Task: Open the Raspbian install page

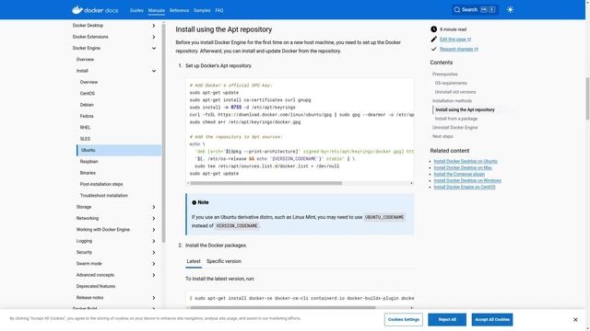Action: point(88,162)
